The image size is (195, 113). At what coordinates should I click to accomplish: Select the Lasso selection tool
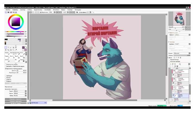pos(8,48)
